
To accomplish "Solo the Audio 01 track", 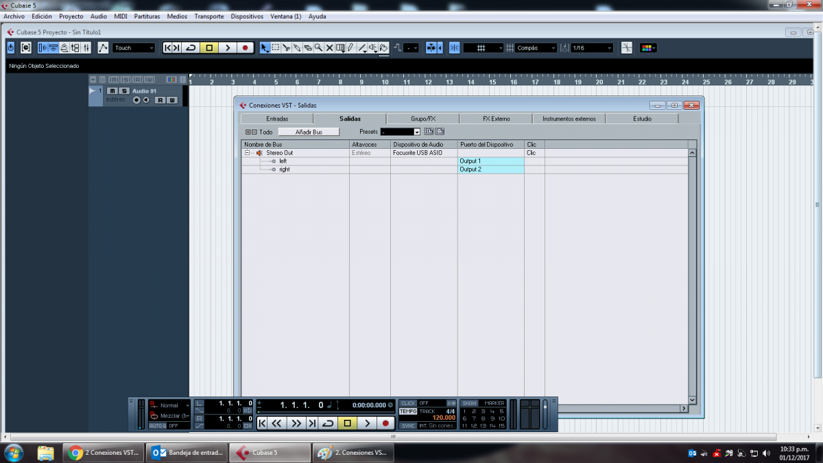I will tap(124, 91).
